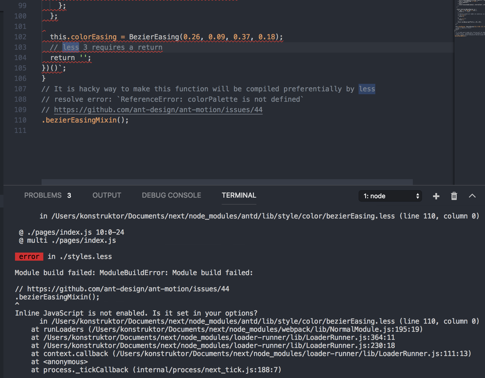Follow the ant-motion issues link on line 109

click(158, 110)
